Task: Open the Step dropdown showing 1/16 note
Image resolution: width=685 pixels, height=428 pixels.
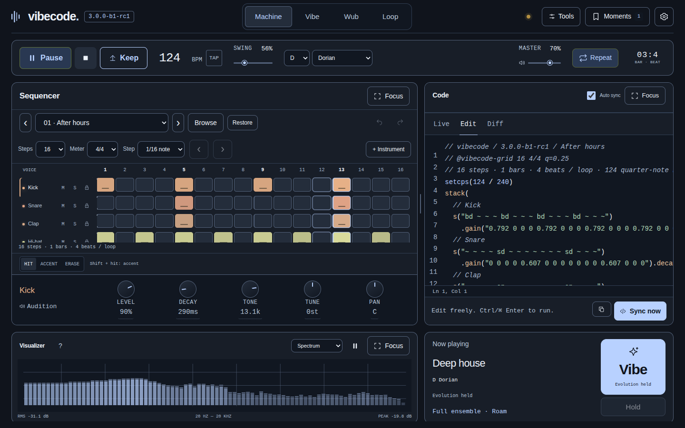Action: coord(161,149)
